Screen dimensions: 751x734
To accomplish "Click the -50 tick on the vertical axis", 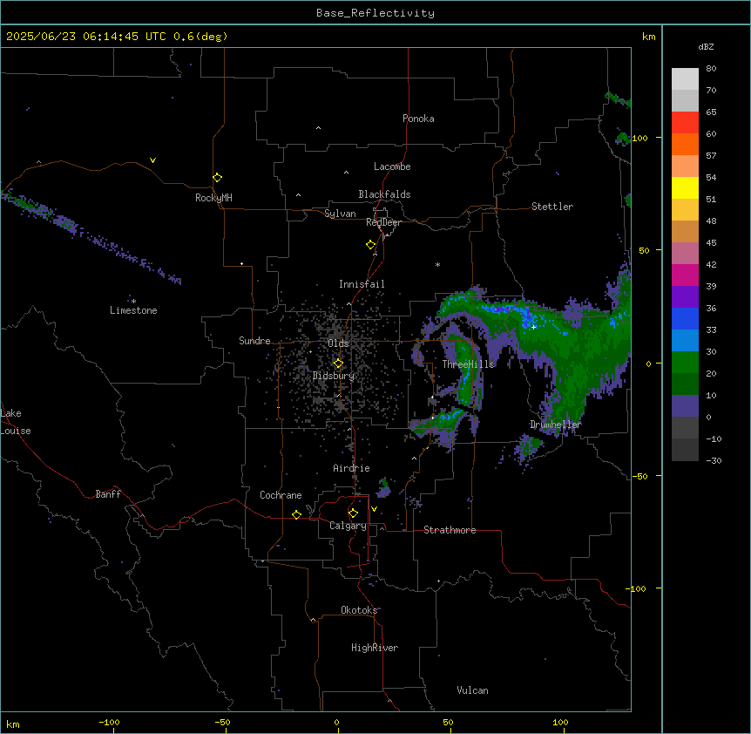I will tap(639, 476).
